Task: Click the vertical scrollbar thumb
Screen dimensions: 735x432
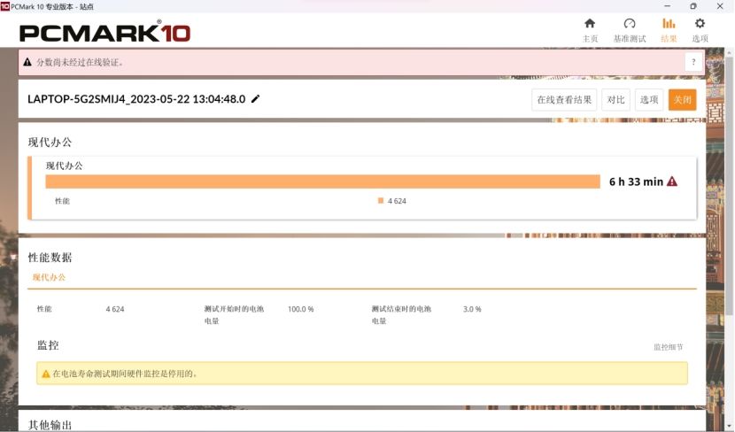Action: click(x=730, y=185)
